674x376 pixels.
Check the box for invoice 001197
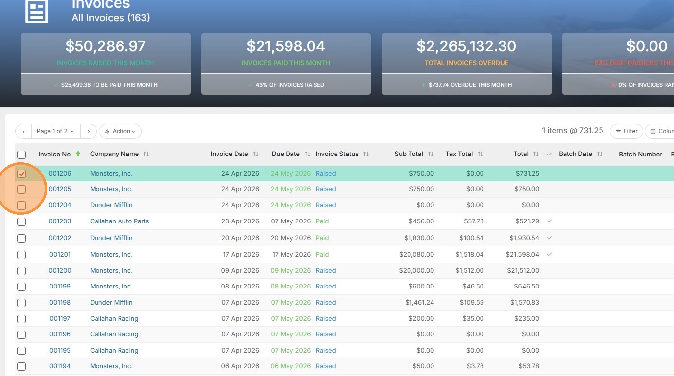click(x=22, y=319)
